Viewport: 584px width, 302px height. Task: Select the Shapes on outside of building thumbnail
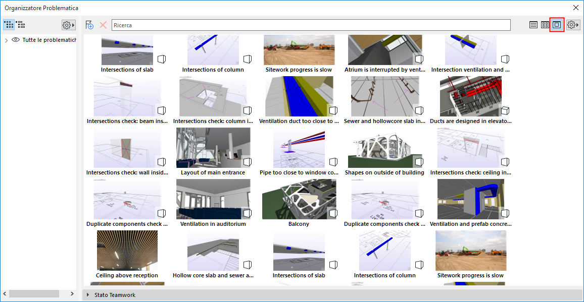pos(385,148)
